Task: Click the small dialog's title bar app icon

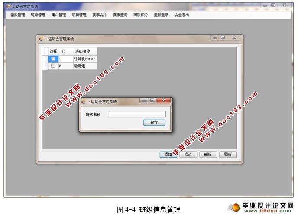Action: (x=83, y=102)
